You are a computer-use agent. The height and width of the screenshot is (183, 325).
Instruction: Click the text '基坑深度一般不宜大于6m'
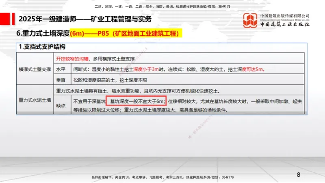pos(136,101)
